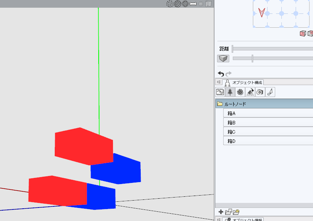Collapse the ルートノード folder
Viewport: 313px width, 221px height.
(220, 104)
